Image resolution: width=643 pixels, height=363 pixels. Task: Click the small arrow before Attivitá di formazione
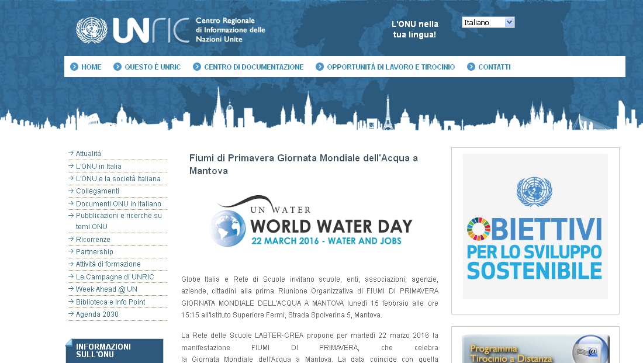(x=71, y=264)
